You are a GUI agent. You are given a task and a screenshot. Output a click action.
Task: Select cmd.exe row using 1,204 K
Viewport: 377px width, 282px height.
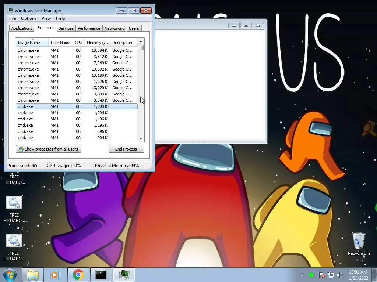click(x=77, y=113)
